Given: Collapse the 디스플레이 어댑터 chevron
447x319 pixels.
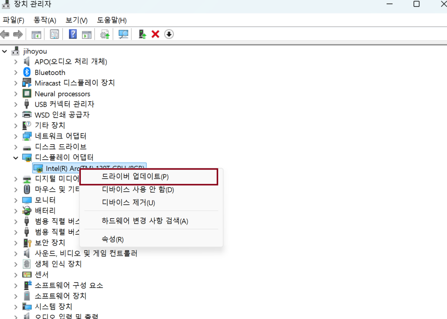Looking at the screenshot, I should point(16,158).
